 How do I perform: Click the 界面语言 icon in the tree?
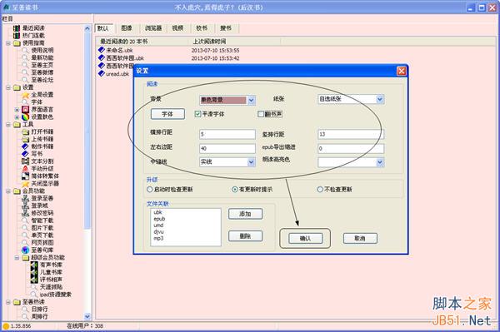[26, 110]
